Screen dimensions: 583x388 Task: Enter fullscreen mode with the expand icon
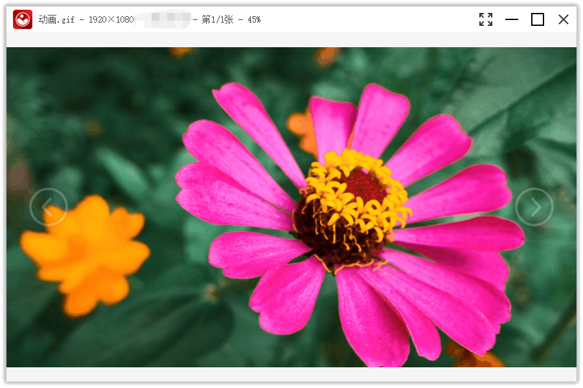486,19
